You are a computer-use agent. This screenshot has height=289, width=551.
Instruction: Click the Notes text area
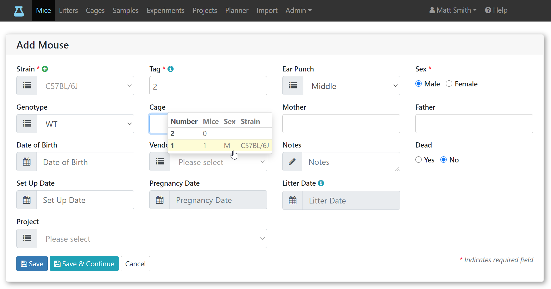351,162
